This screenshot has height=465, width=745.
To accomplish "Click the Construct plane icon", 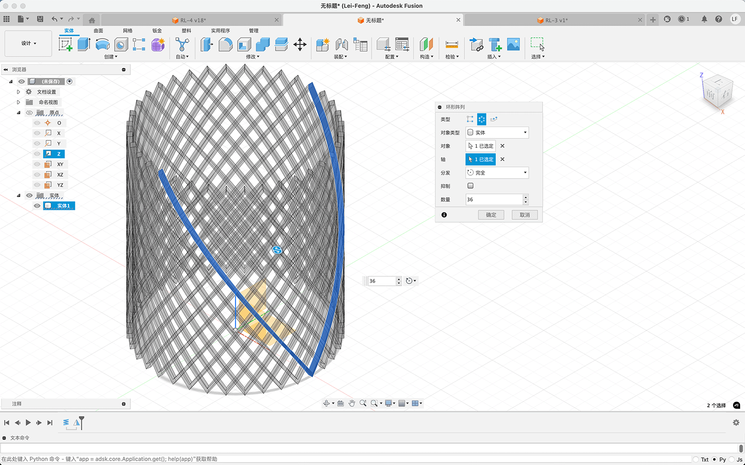I will click(x=426, y=45).
